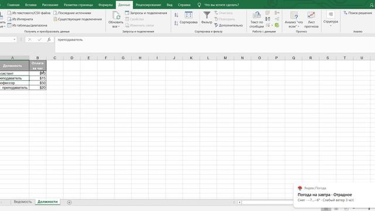Click the Consolidate icon in data tools
The width and height of the screenshot is (375, 211).
[x=277, y=13]
